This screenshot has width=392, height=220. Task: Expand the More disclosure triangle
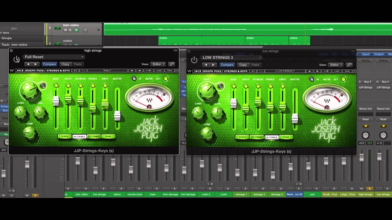(1, 33)
